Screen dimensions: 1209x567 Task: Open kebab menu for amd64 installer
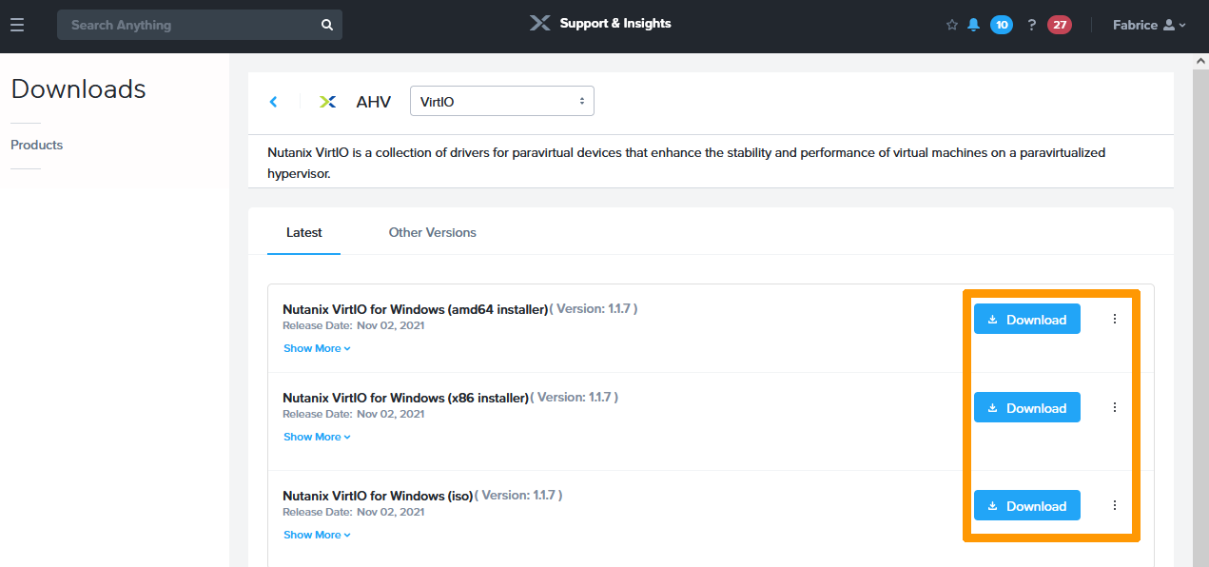point(1115,320)
